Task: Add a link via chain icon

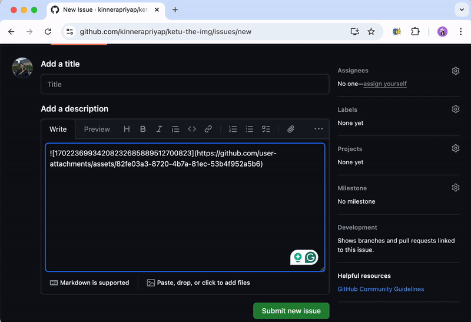Action: click(x=208, y=129)
